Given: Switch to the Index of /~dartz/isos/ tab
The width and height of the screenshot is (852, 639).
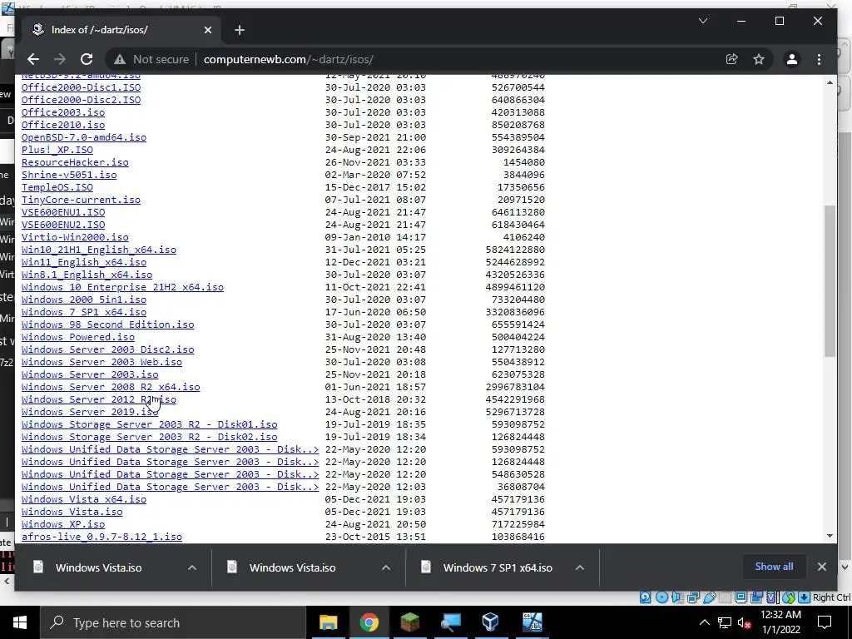Looking at the screenshot, I should [x=120, y=30].
